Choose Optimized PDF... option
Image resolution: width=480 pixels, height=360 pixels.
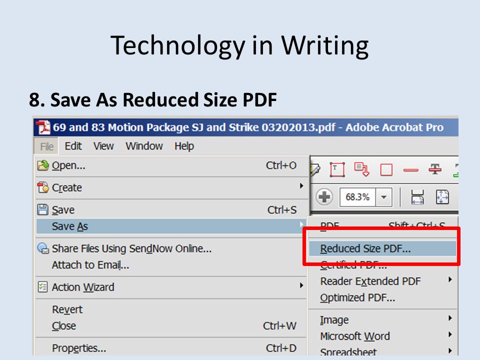pos(382,298)
